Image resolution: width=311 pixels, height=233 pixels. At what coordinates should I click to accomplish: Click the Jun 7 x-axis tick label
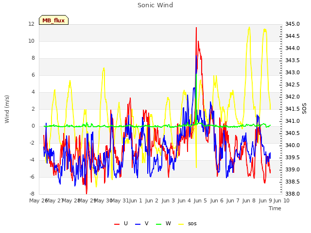pos(233,200)
